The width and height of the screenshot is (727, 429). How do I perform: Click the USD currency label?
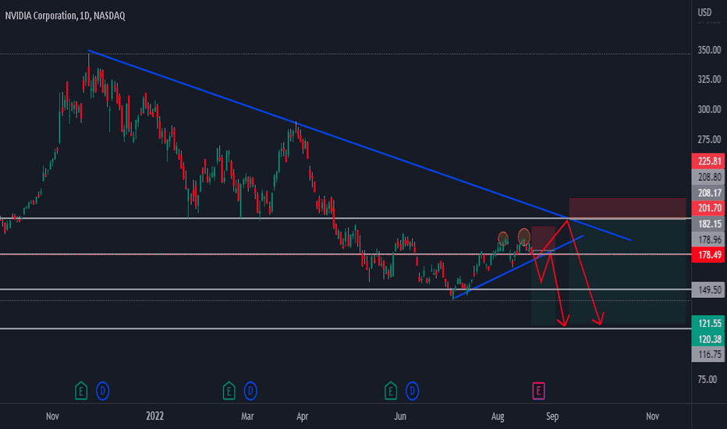(x=704, y=12)
